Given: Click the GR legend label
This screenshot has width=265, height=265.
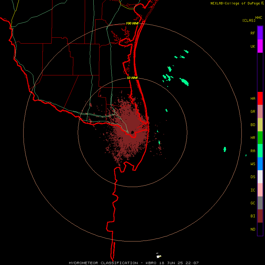Looking at the screenshot, I should click(x=253, y=112).
